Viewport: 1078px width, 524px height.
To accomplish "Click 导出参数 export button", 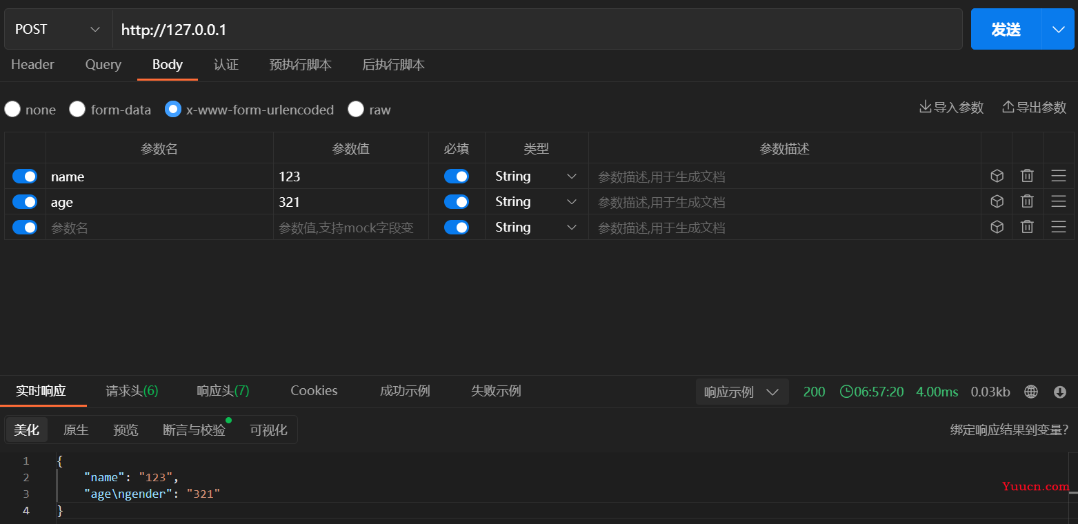I will [x=1035, y=108].
